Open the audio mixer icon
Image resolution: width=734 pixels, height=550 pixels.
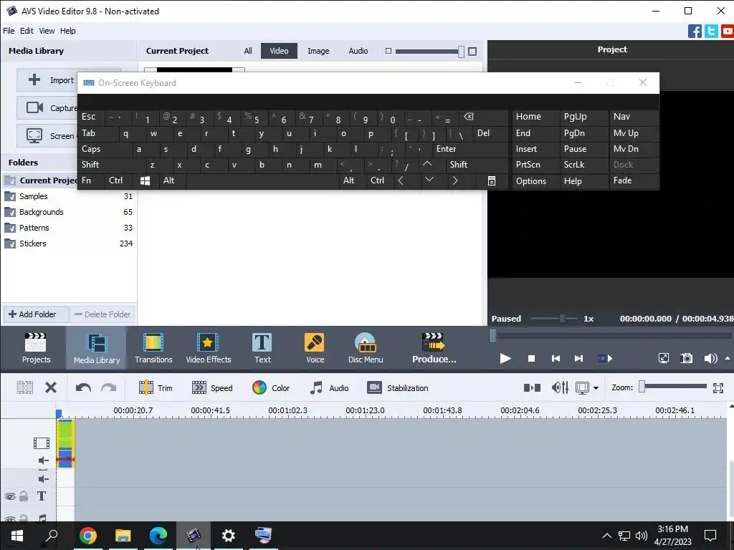pyautogui.click(x=560, y=387)
